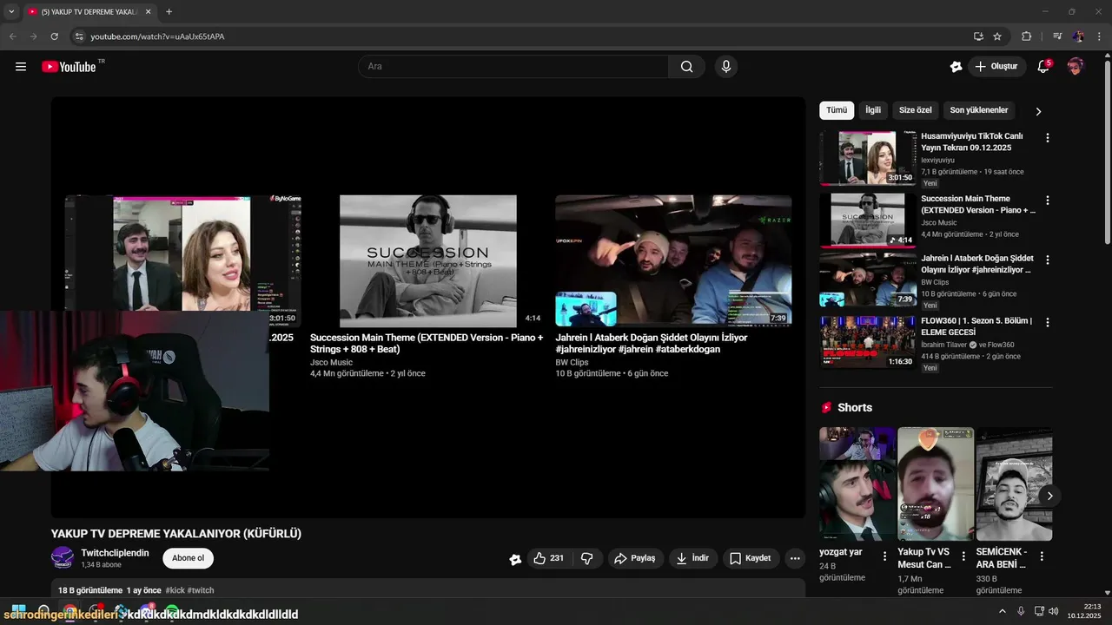The width and height of the screenshot is (1112, 625).
Task: Click the sparkle icon beside Oluştur
Action: 956,67
